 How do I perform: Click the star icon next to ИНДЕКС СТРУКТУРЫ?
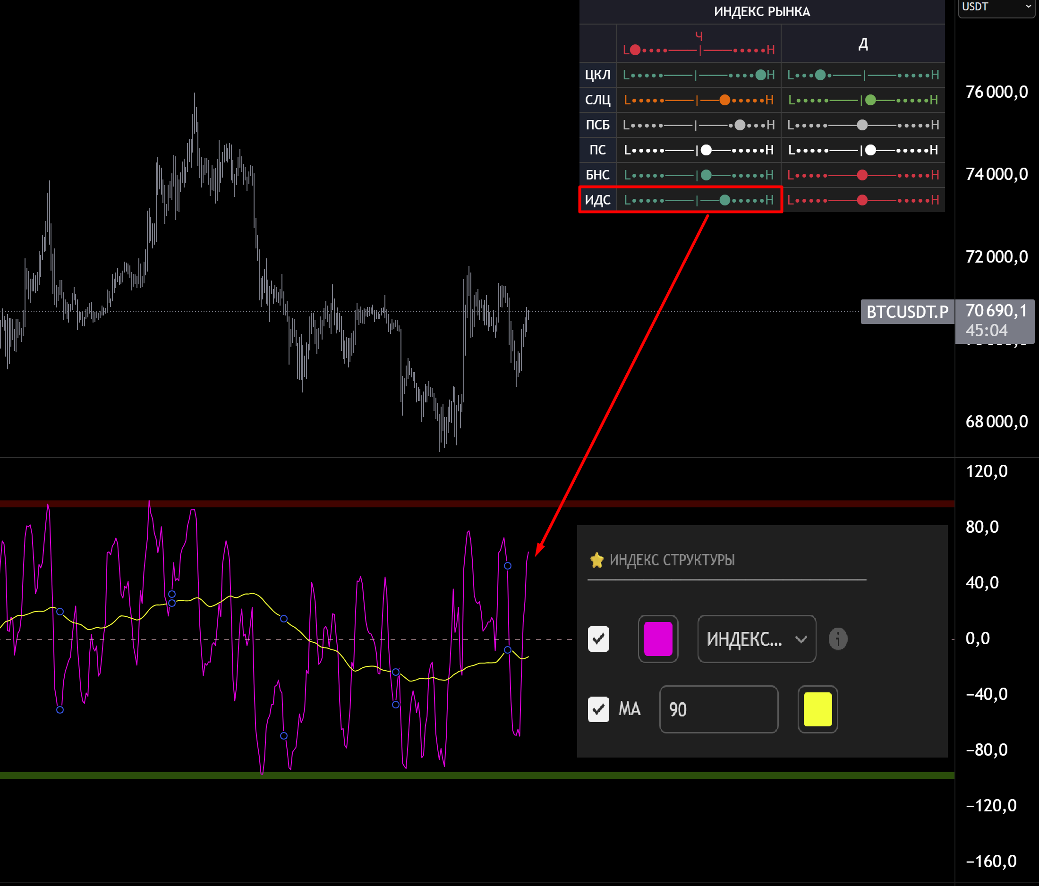(597, 560)
